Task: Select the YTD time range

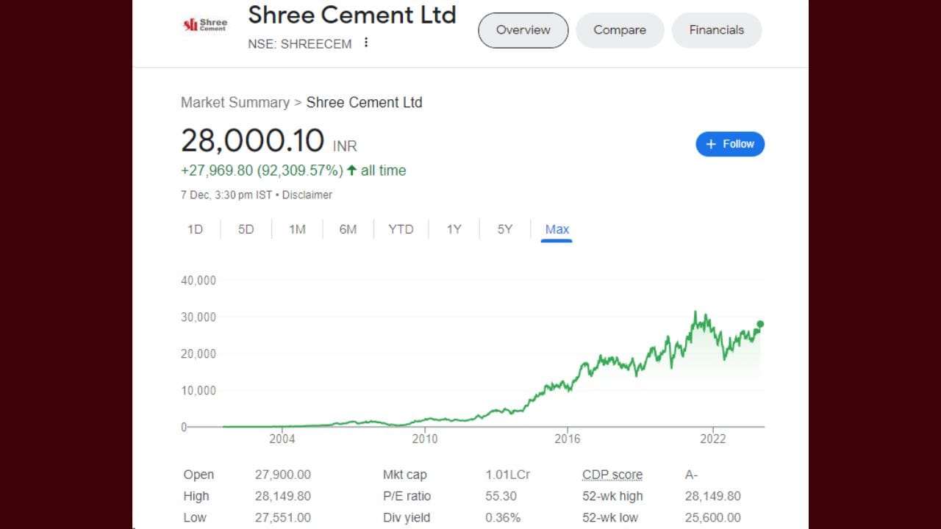Action: click(x=401, y=229)
